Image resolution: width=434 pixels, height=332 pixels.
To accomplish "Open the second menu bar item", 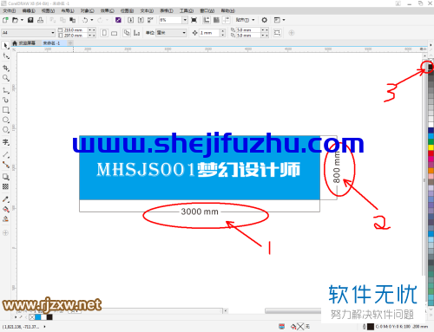I will coord(29,11).
